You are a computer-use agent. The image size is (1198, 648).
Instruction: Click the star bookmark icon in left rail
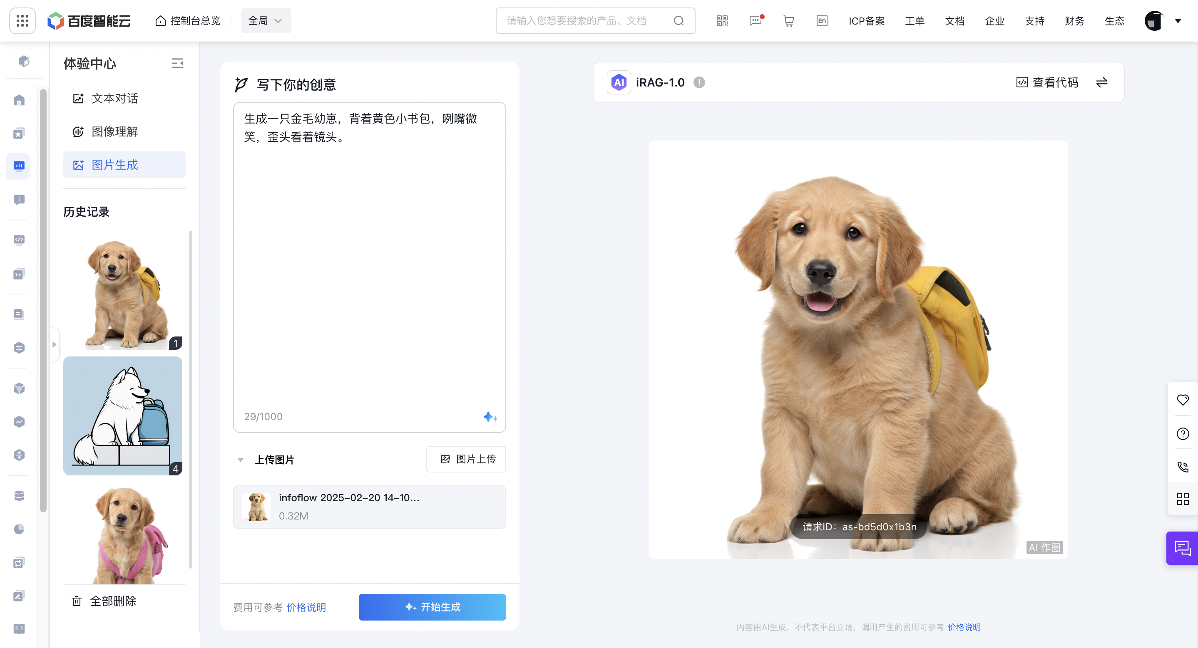click(19, 134)
